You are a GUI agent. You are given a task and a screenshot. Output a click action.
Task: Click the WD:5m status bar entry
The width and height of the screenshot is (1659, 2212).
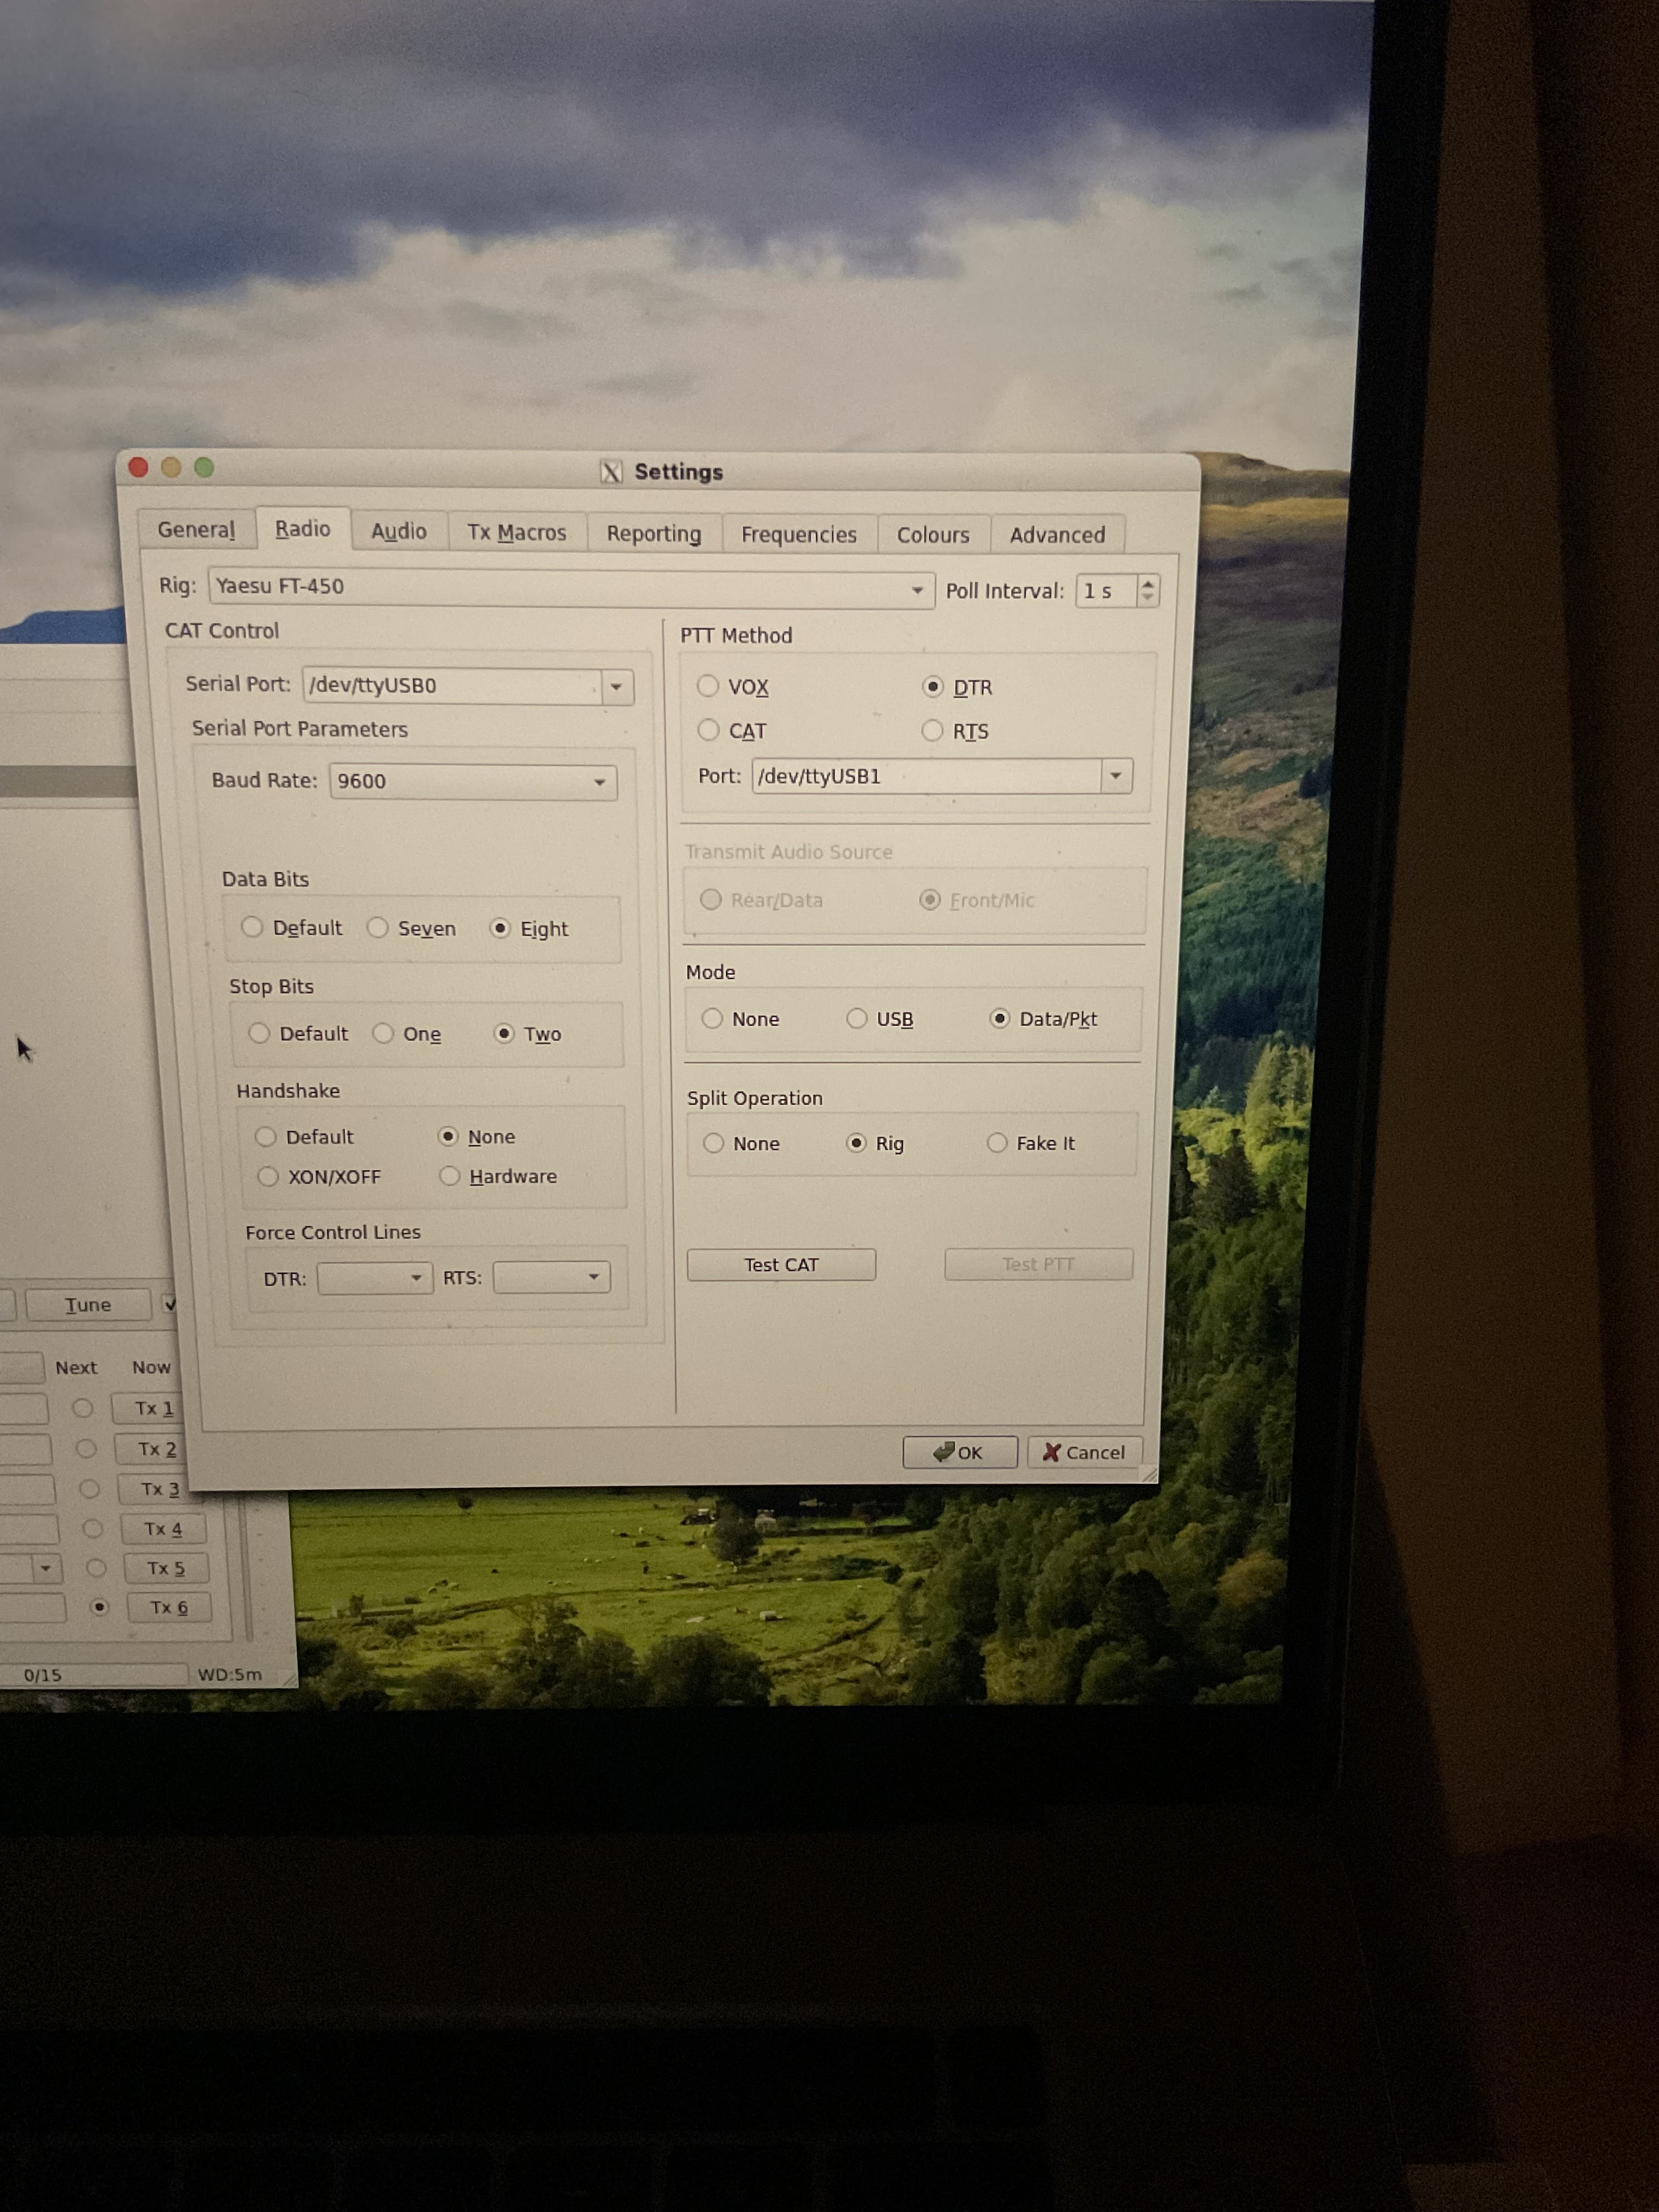tap(230, 1675)
